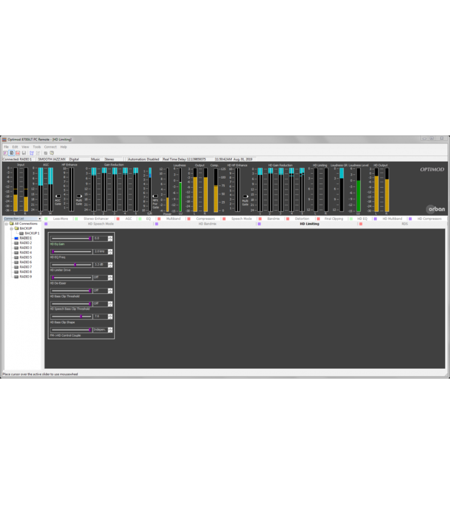450x514 pixels.
Task: Open the RDS tab
Action: tap(404, 224)
